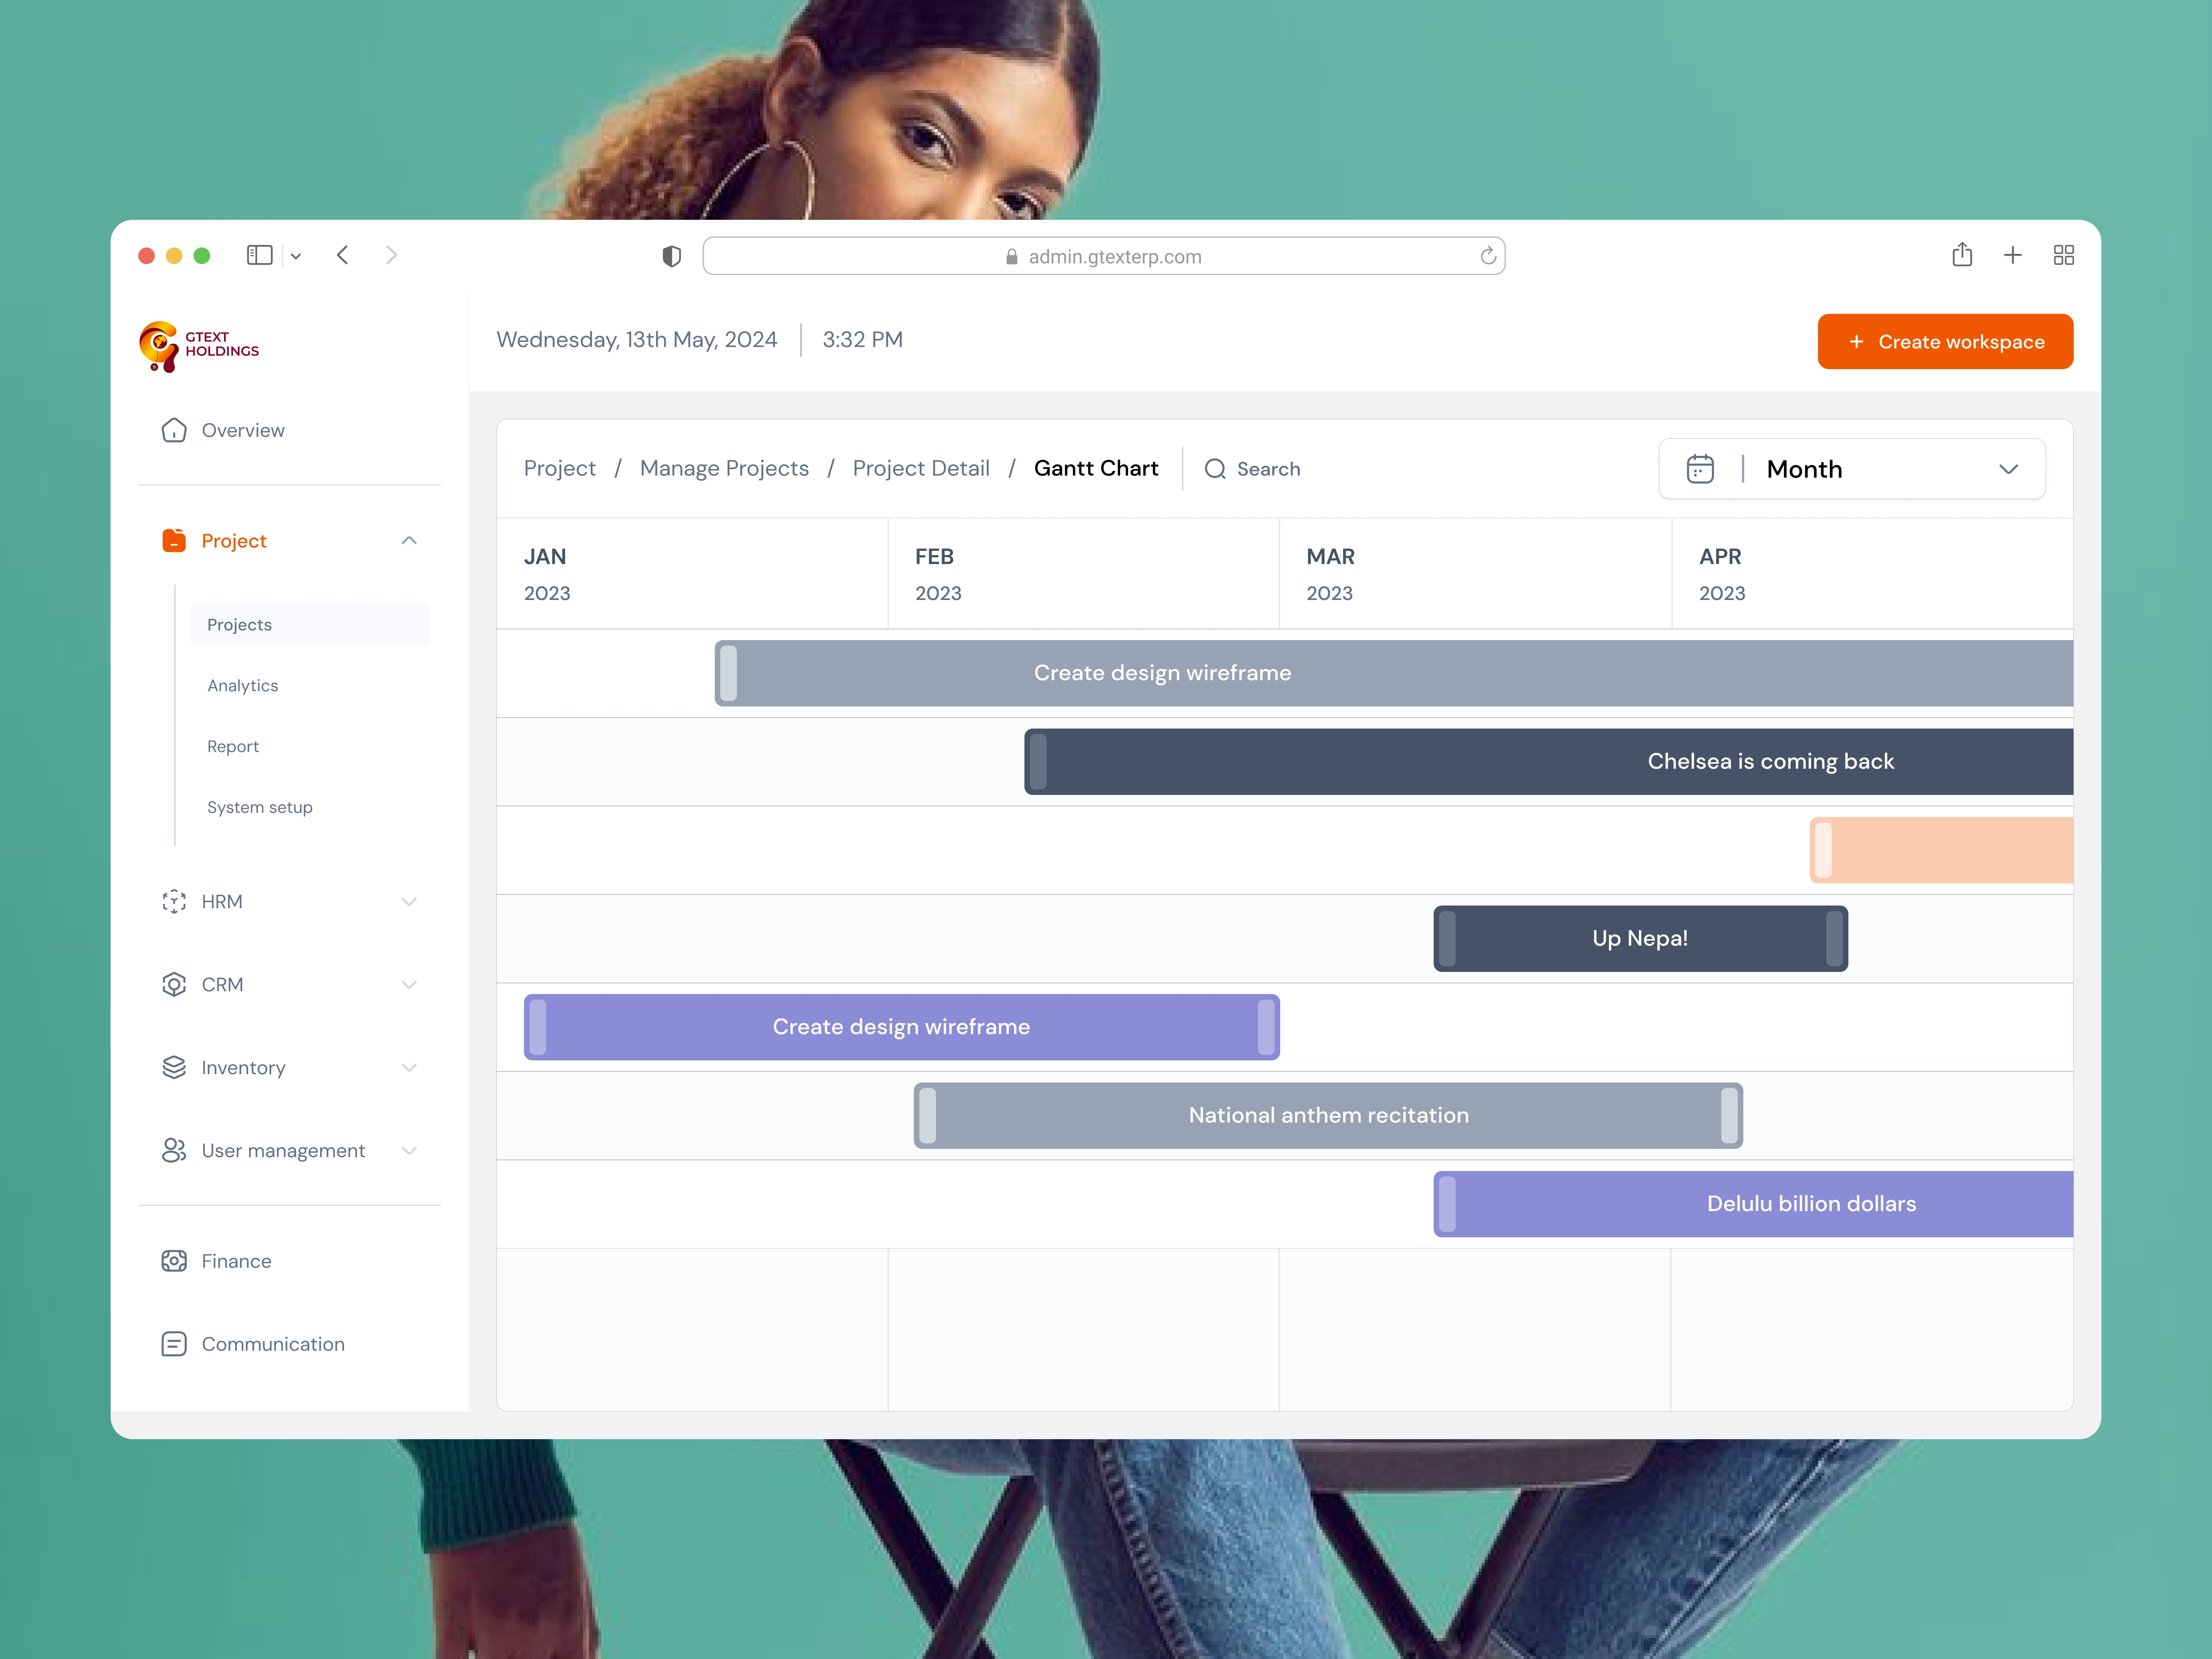Click the MAR 2023 column header
The height and width of the screenshot is (1659, 2212).
[1476, 574]
